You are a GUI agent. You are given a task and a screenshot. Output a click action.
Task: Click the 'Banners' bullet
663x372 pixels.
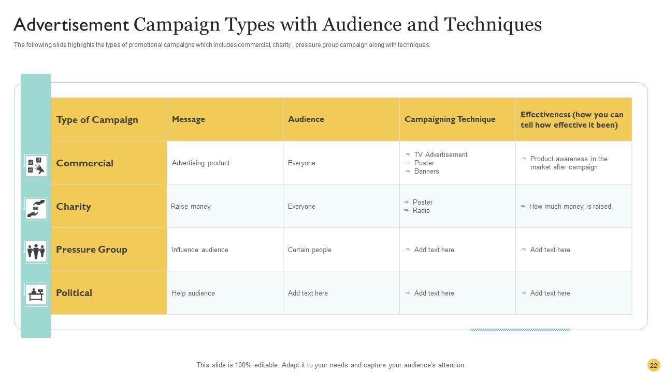427,172
